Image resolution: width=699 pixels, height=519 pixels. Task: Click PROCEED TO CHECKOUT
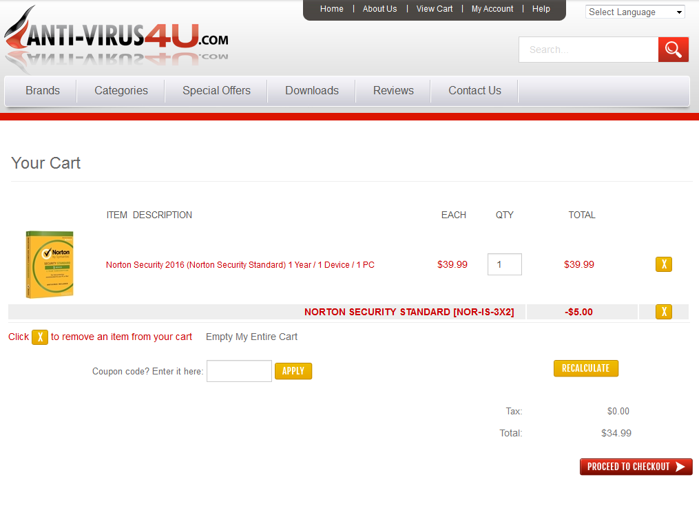[636, 467]
